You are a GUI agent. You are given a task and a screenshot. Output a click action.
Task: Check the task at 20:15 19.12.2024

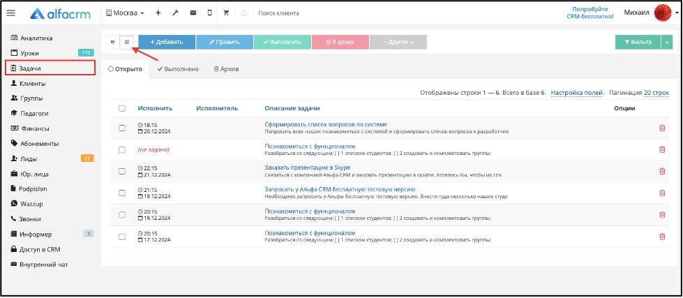point(122,215)
